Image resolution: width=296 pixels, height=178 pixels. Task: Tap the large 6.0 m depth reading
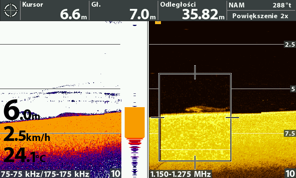[x=21, y=111]
